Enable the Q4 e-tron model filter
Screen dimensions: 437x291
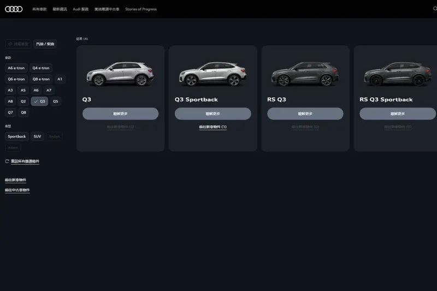click(x=40, y=68)
